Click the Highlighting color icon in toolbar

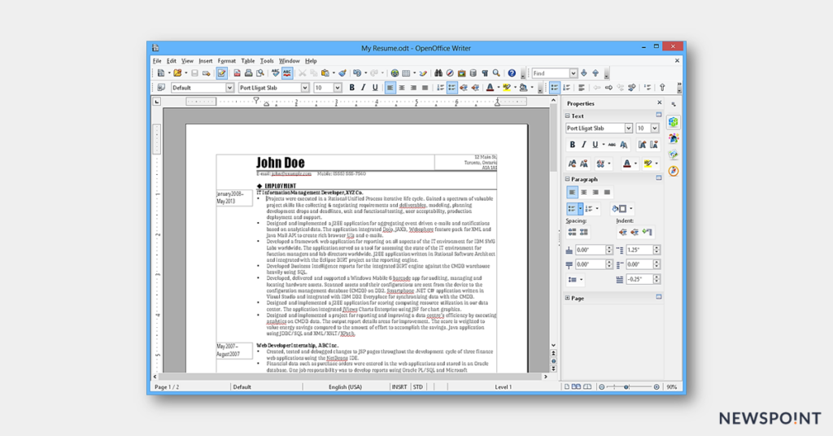[x=507, y=88]
